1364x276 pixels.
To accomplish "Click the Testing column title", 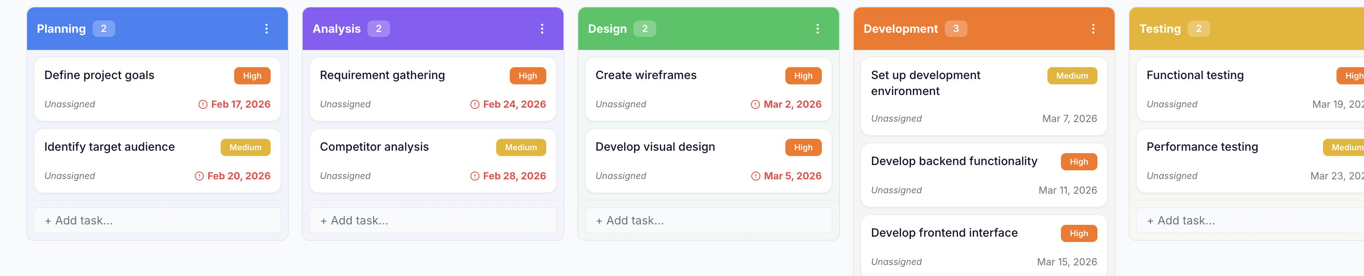I will pos(1160,29).
